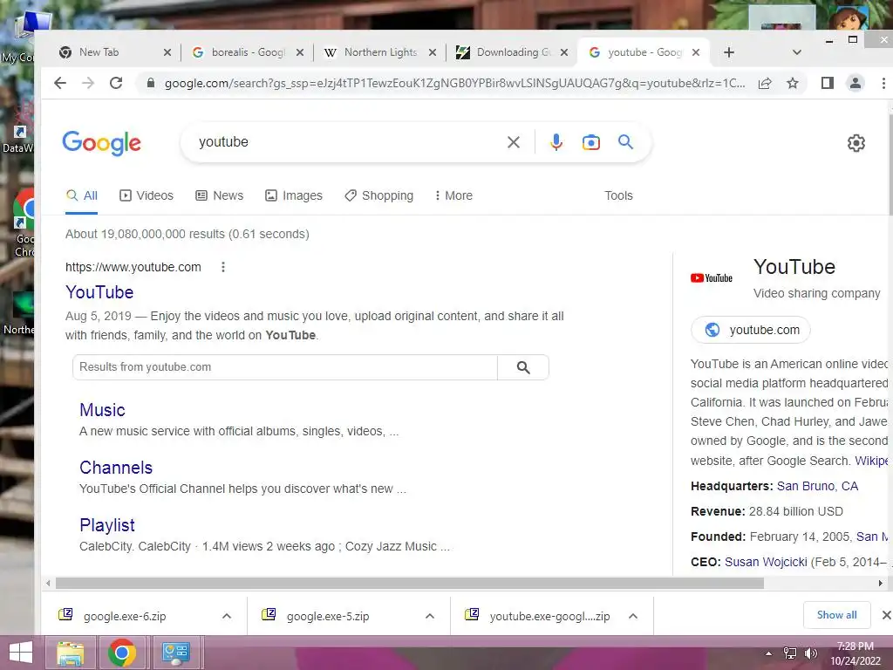Viewport: 893px width, 670px height.
Task: Click the padlock site info icon
Action: (150, 83)
